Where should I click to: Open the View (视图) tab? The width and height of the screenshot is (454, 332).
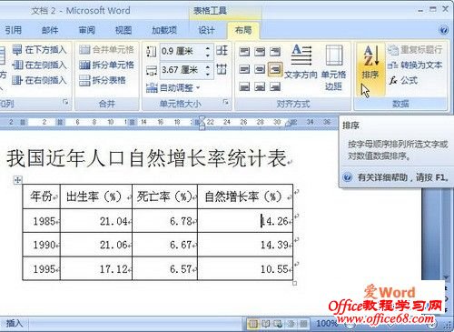click(123, 30)
